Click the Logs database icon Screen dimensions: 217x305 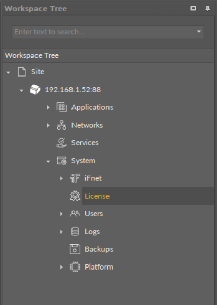point(75,232)
